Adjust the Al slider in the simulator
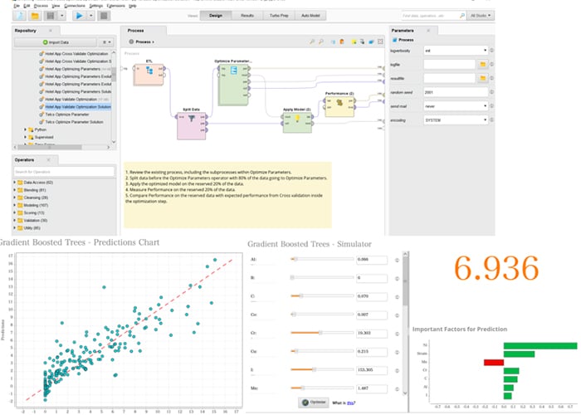 click(322, 259)
